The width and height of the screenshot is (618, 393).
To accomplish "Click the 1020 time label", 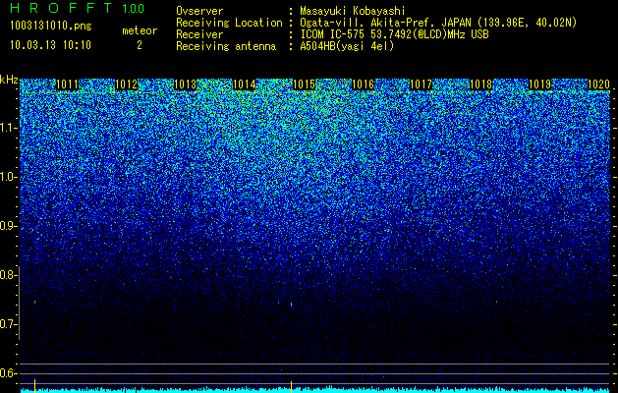I will click(598, 84).
